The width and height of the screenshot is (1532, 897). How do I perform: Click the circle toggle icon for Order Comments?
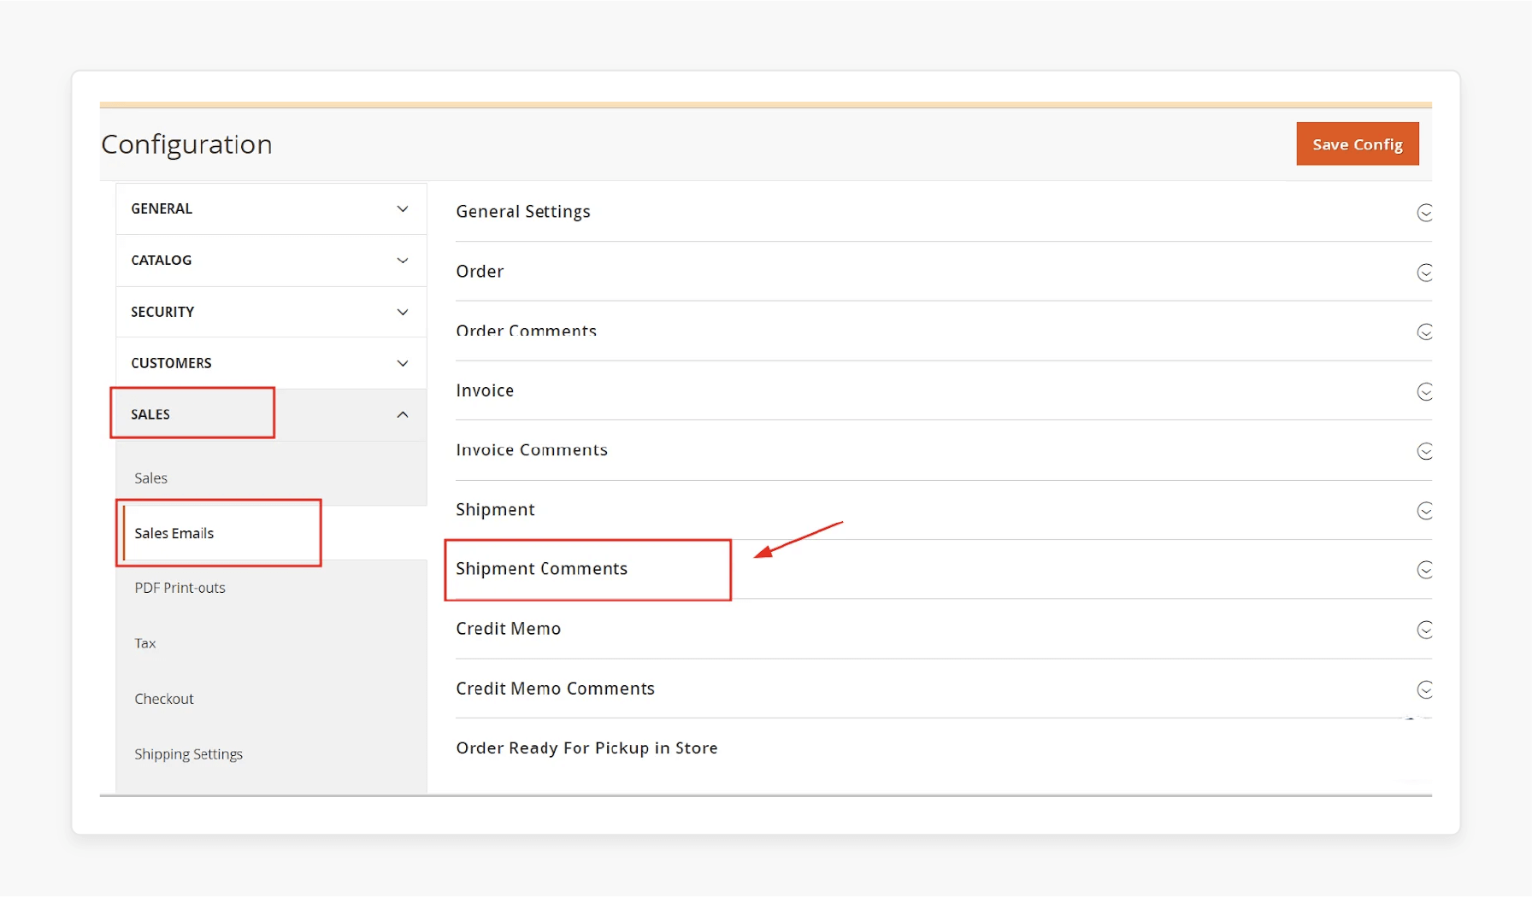(x=1424, y=331)
